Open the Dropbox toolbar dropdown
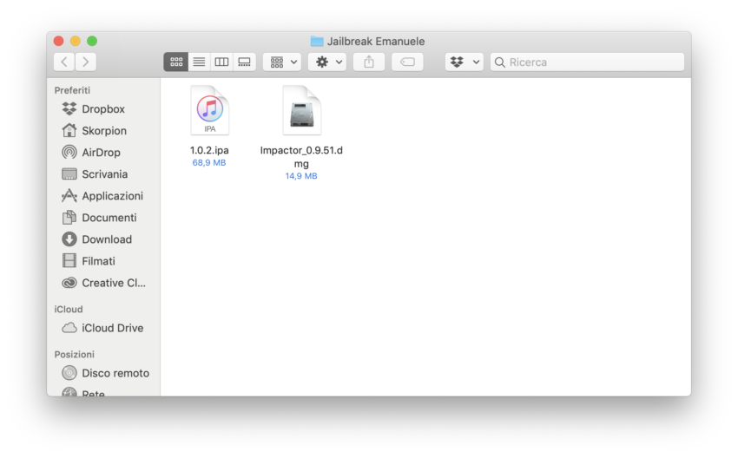This screenshot has height=458, width=738. pyautogui.click(x=465, y=62)
